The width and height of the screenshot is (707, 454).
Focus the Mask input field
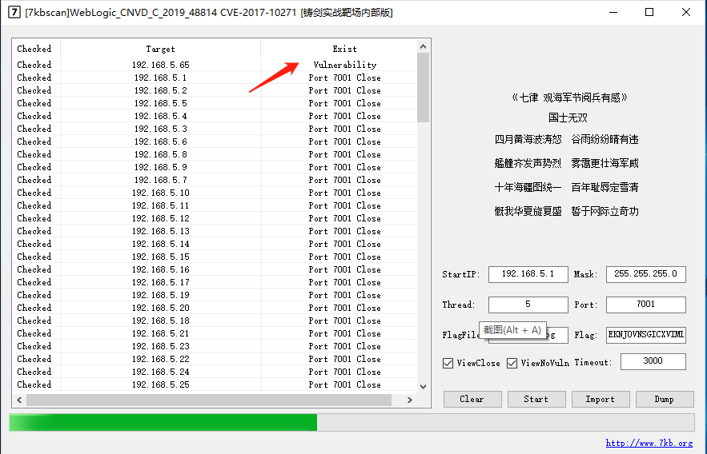click(645, 274)
